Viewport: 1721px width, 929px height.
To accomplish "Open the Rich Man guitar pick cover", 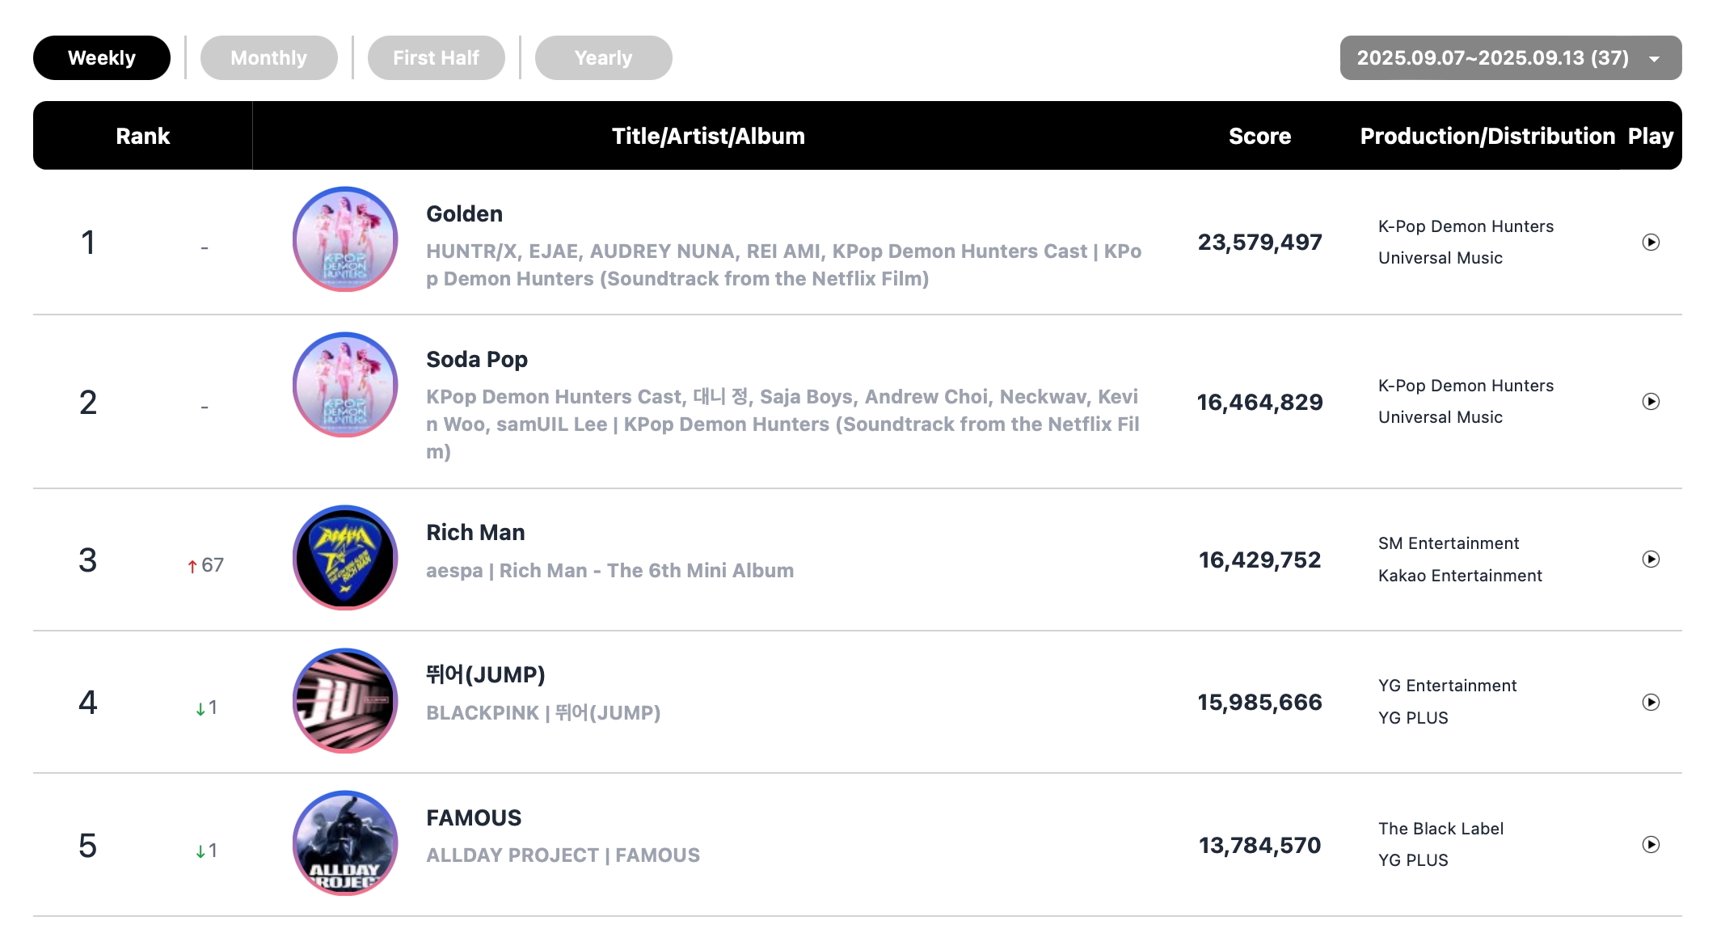I will 345,558.
